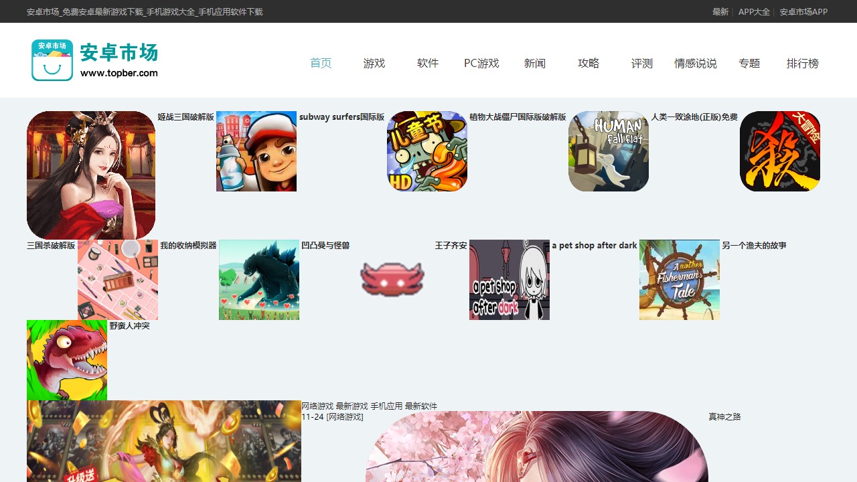Switch to the 最新软件 tab
This screenshot has width=857, height=482.
coord(421,406)
